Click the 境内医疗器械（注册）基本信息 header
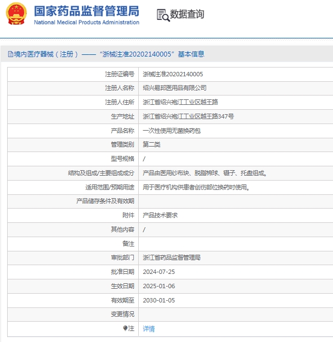The image size is (333, 342). [x=106, y=54]
